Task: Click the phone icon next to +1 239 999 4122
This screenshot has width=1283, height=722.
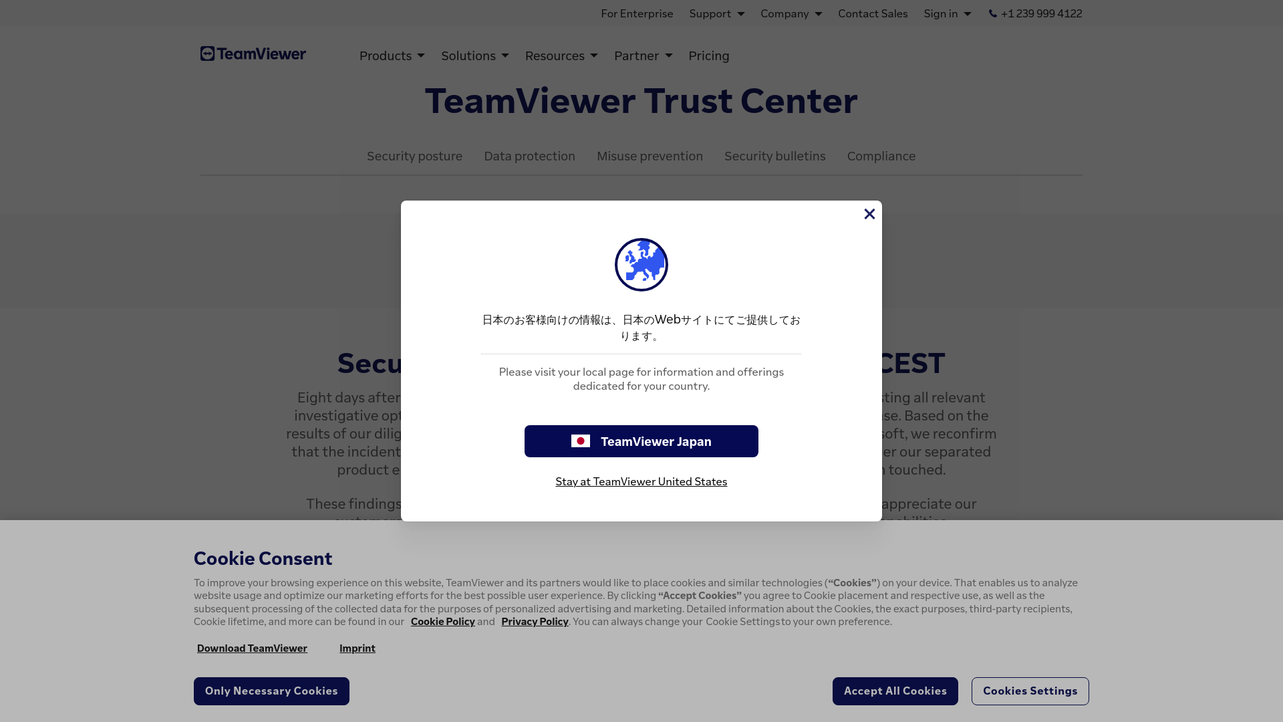Action: (x=992, y=13)
